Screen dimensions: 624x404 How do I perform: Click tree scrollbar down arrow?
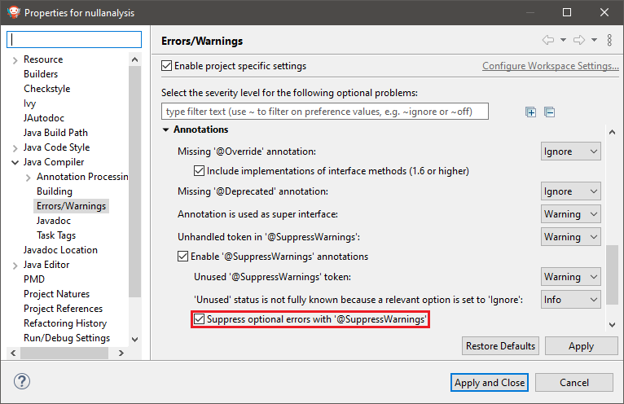(135, 340)
